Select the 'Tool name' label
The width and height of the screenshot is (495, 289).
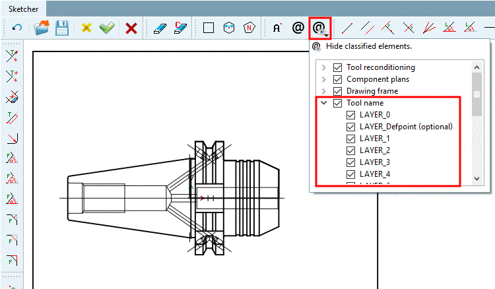tap(365, 103)
